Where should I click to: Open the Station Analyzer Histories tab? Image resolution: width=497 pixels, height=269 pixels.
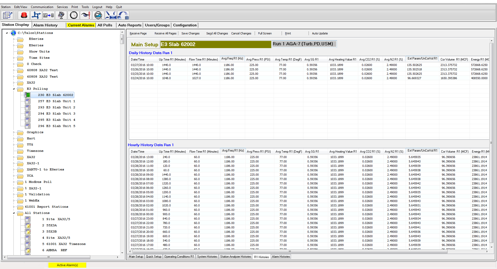click(236, 257)
